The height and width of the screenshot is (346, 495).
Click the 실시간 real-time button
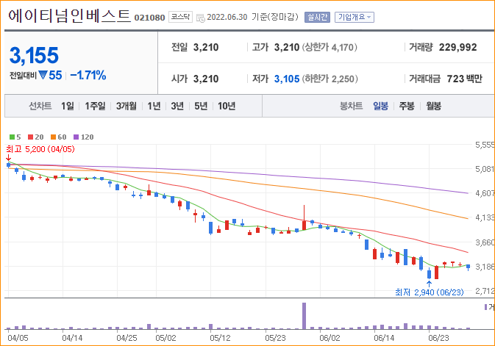317,17
